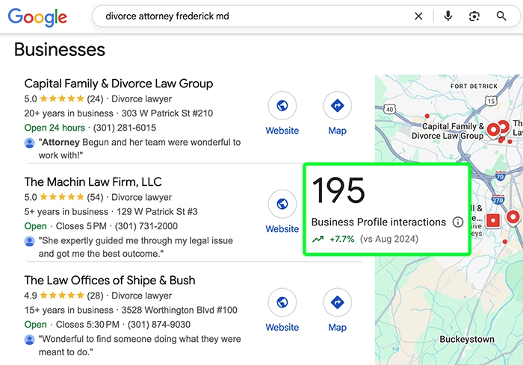The height and width of the screenshot is (365, 523).
Task: Click Capital Family map pin on map
Action: (493, 129)
